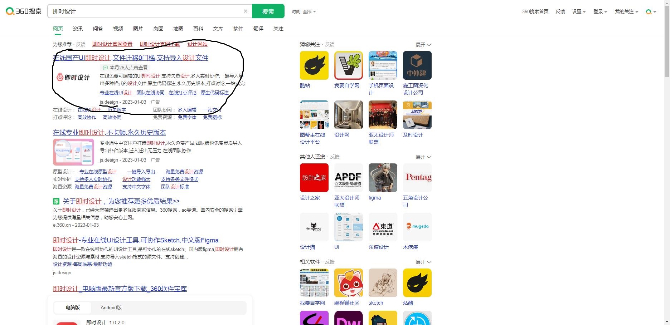Image resolution: width=670 pixels, height=325 pixels.
Task: Click the 专业在线原型设计 sublink
Action: click(98, 172)
